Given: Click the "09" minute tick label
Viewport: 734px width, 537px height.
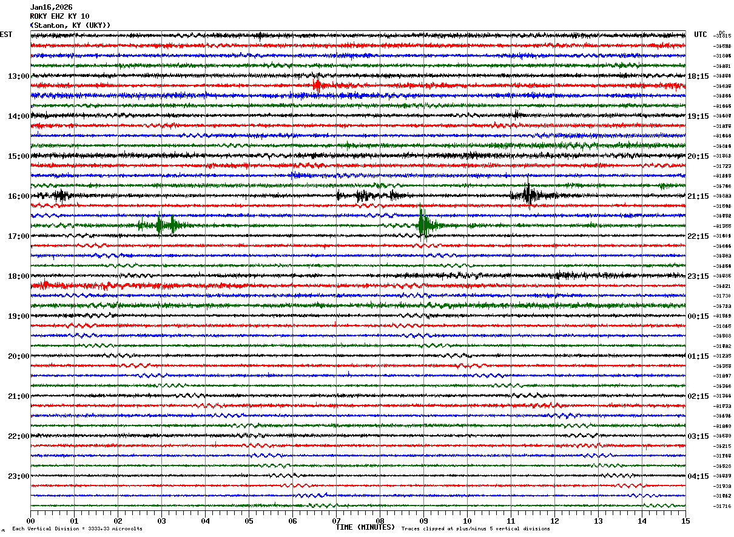Looking at the screenshot, I should point(423,521).
